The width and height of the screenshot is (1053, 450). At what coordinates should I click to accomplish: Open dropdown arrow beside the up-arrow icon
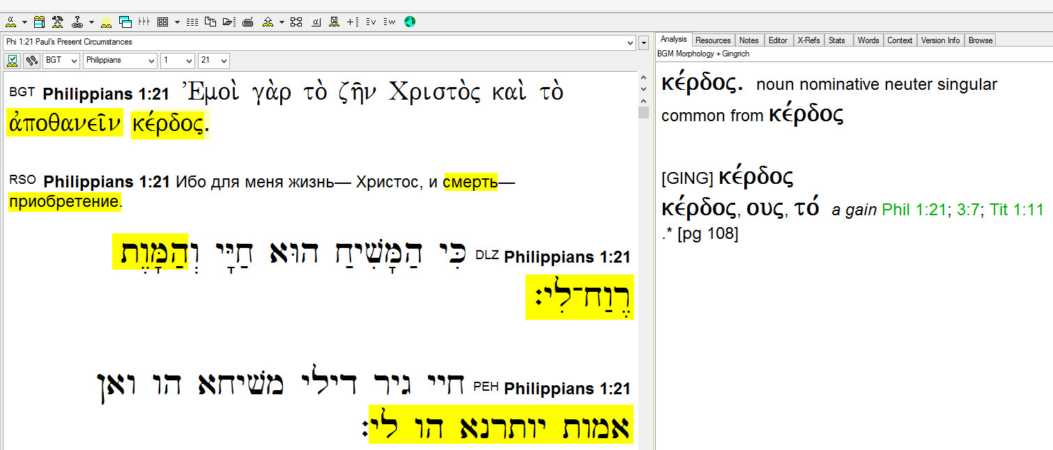pos(282,22)
